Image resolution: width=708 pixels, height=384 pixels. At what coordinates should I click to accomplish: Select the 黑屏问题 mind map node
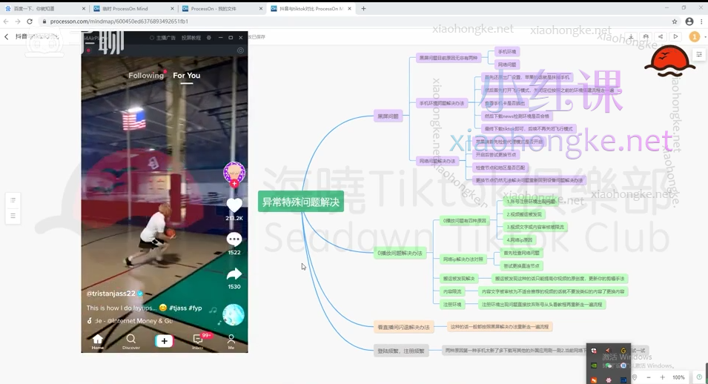[x=388, y=116]
